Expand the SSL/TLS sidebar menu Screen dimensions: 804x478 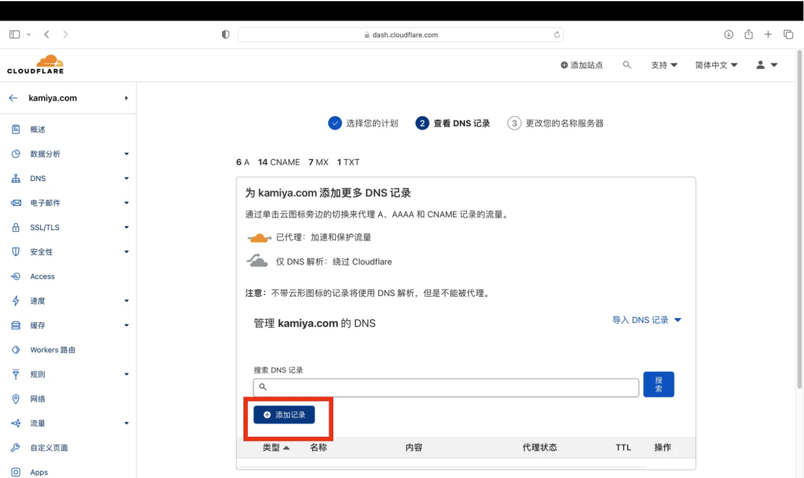point(69,228)
